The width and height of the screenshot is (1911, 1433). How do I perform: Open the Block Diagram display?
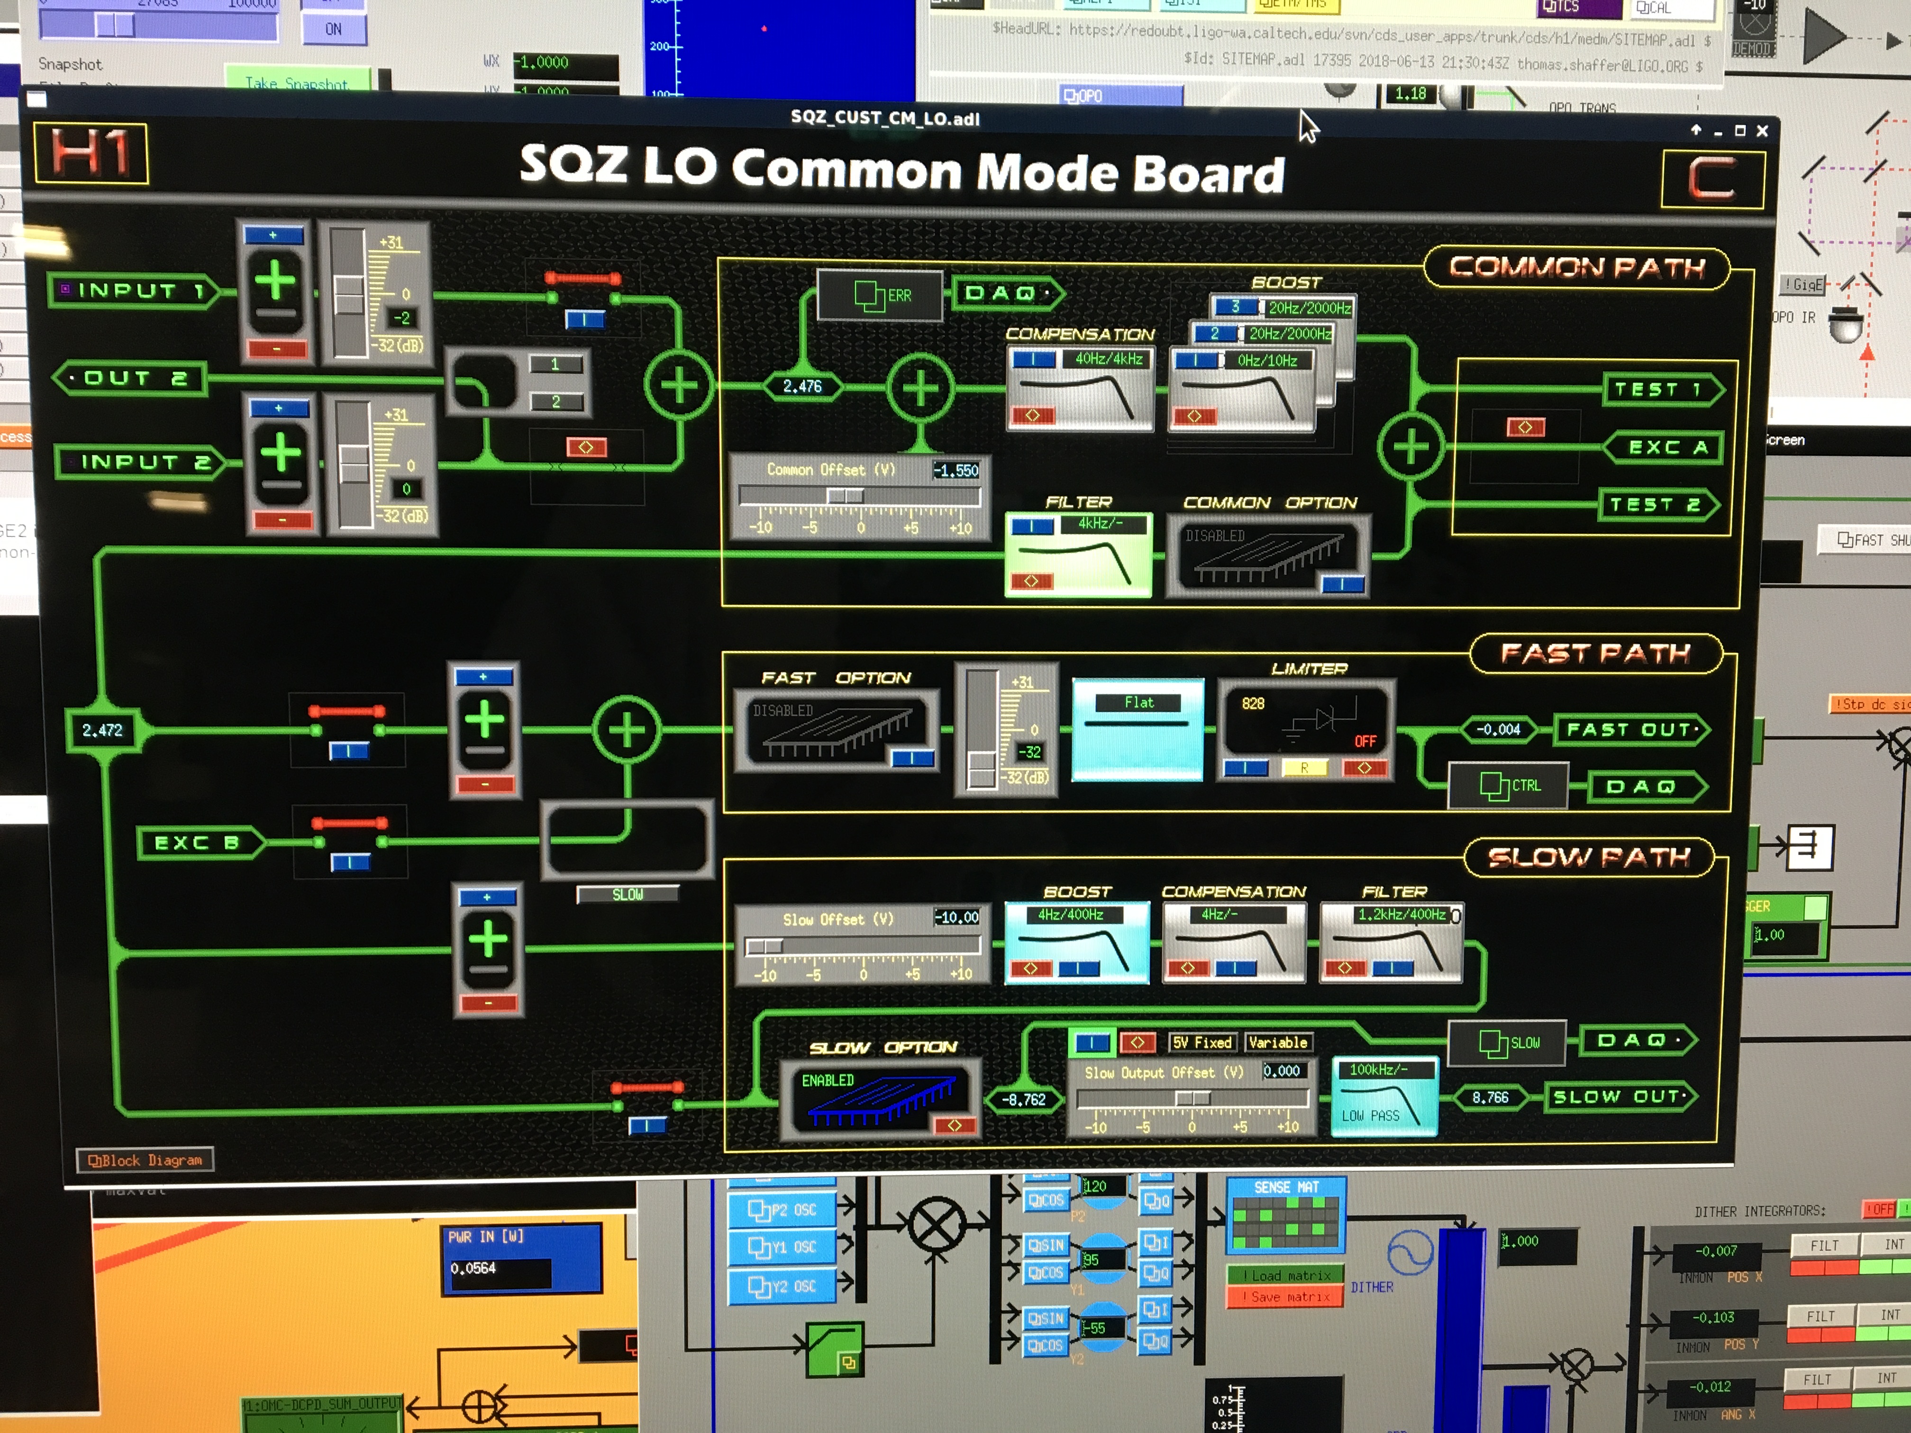(145, 1160)
